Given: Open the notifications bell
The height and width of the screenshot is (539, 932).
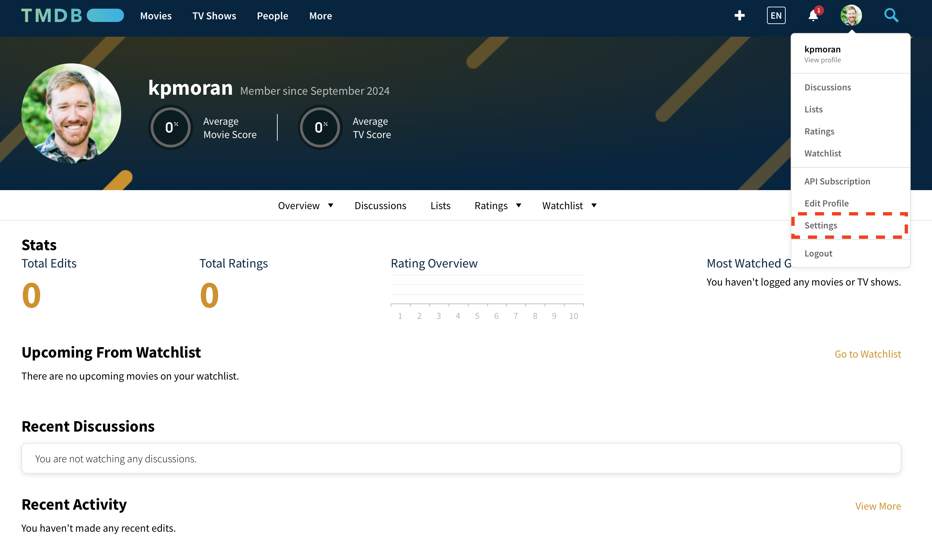Looking at the screenshot, I should pos(813,16).
